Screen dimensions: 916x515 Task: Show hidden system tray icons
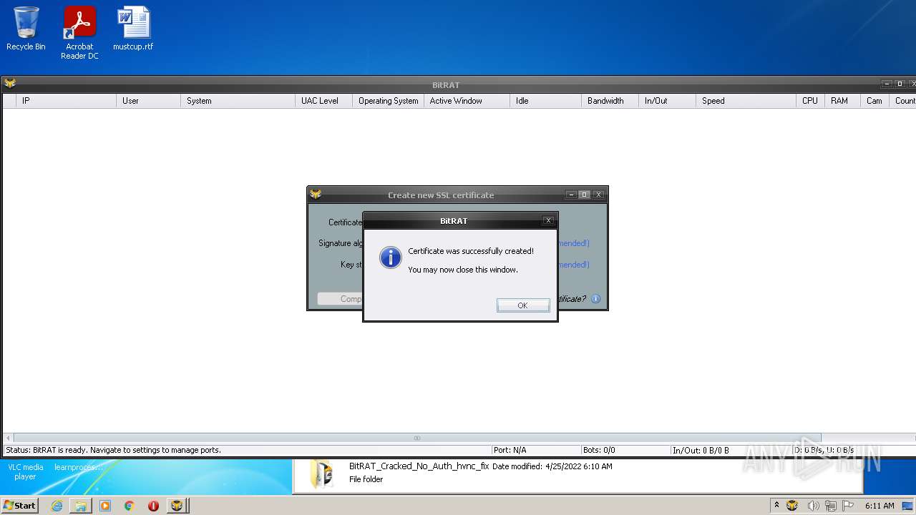(776, 505)
